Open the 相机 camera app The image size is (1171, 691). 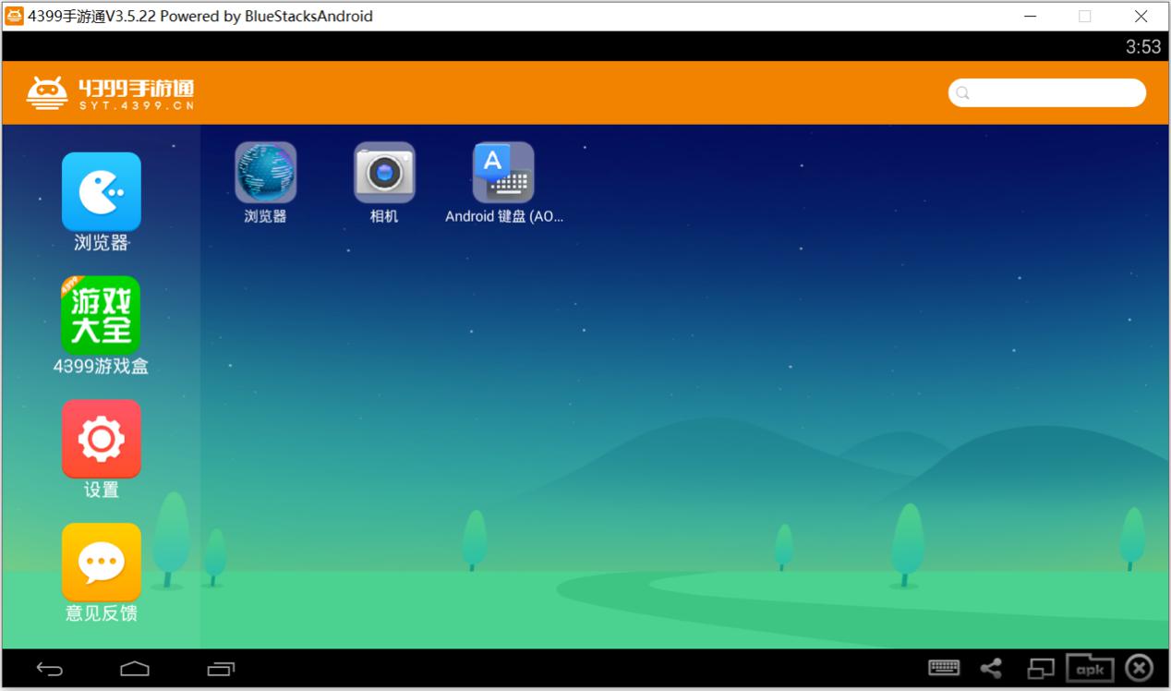pos(384,173)
